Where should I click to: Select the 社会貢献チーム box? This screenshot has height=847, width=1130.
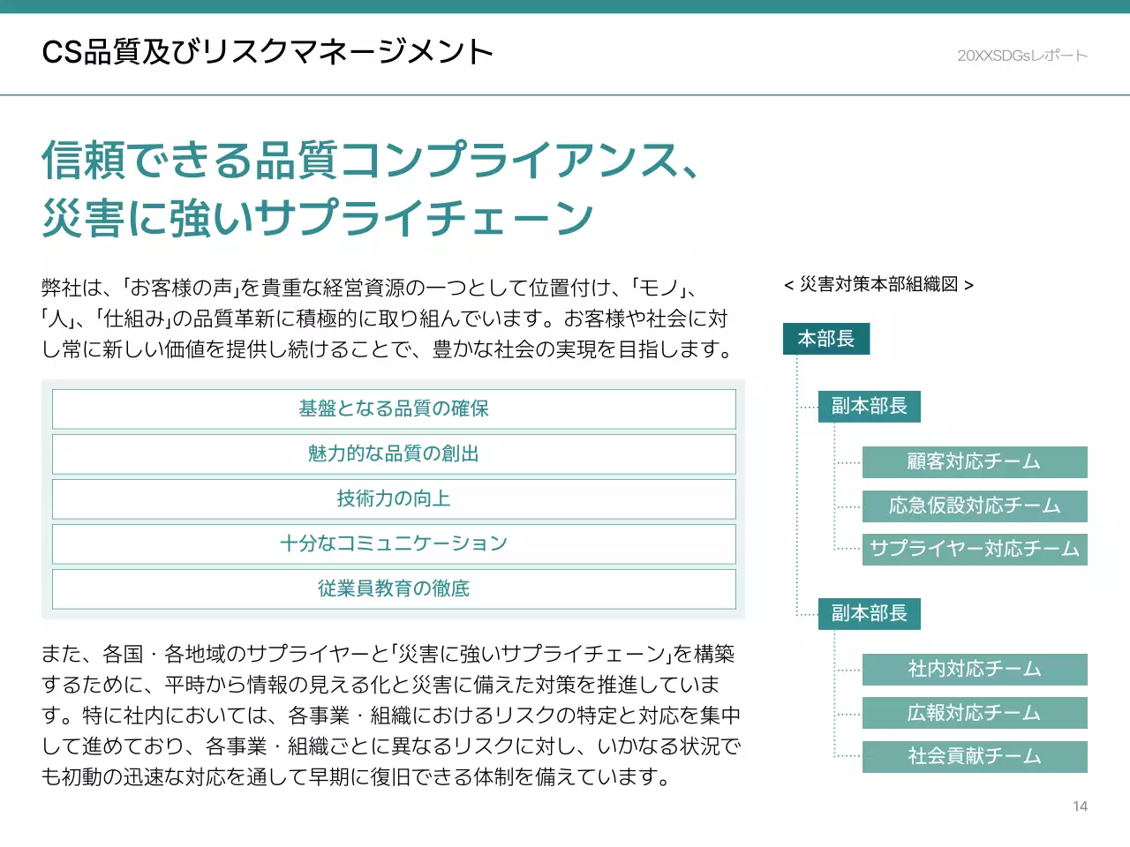974,755
